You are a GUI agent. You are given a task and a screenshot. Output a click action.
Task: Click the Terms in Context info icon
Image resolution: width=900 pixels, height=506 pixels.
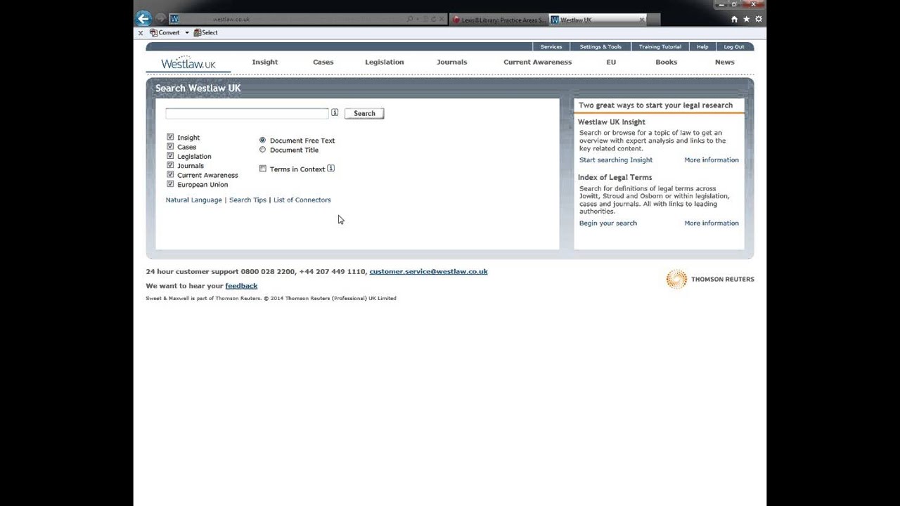[330, 168]
